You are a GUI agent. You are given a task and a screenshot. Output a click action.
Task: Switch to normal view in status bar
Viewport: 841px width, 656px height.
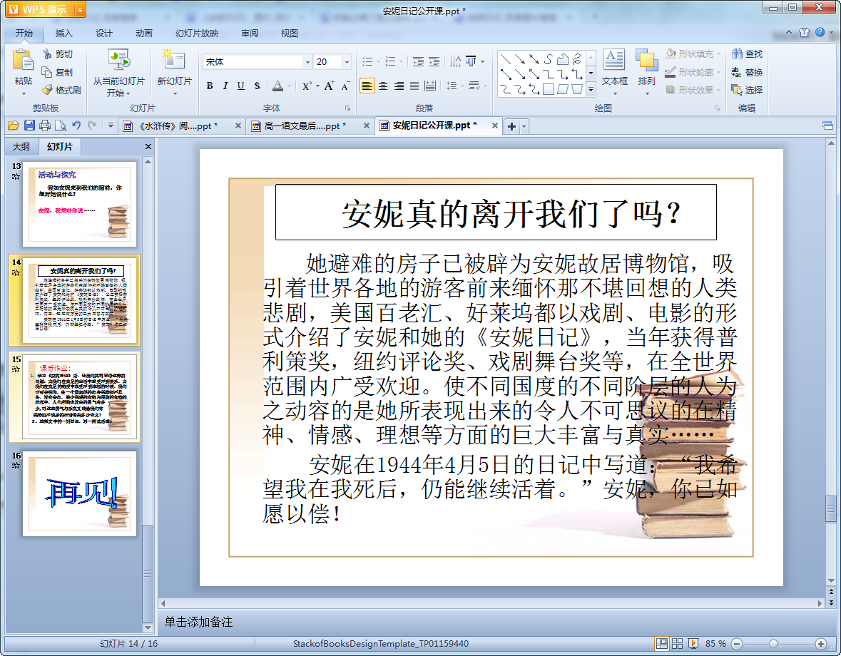[662, 644]
